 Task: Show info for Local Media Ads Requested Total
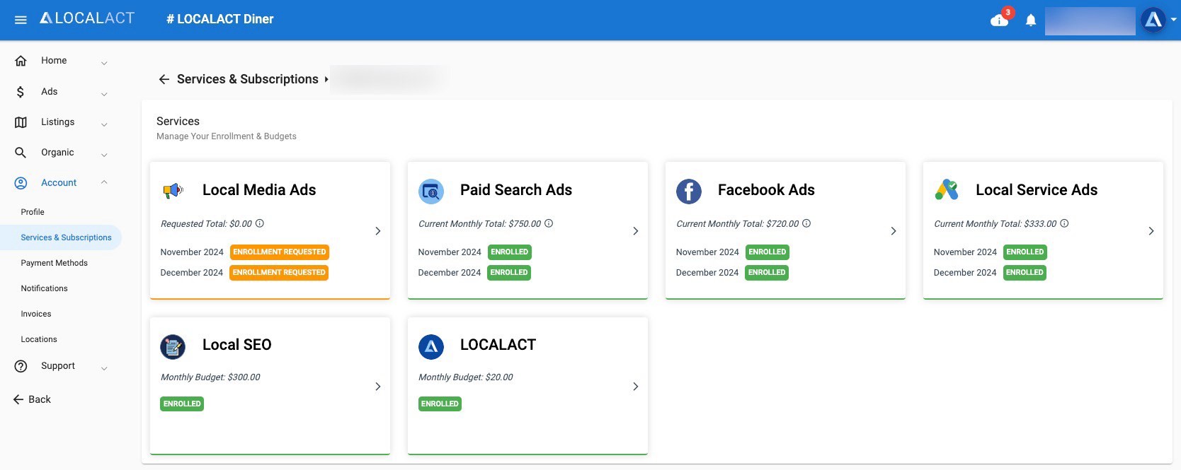coord(260,223)
